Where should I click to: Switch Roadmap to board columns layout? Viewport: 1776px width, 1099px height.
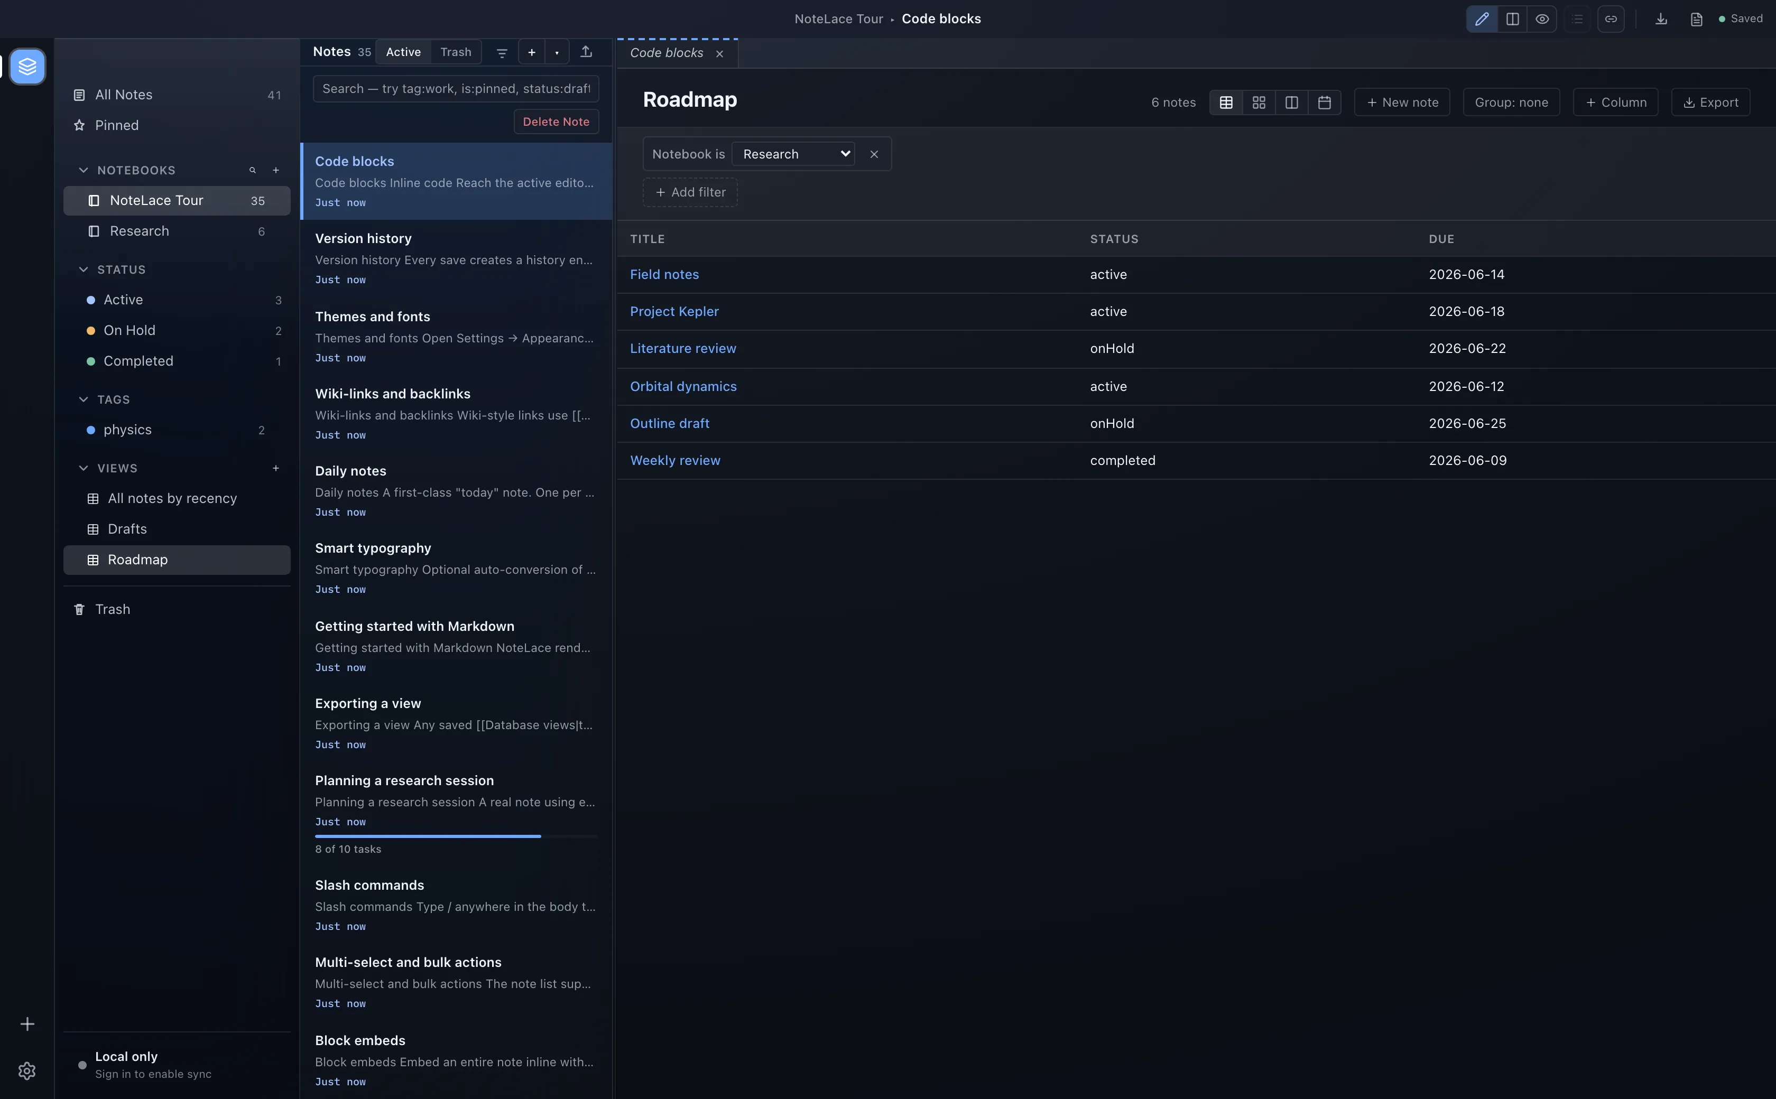pos(1291,103)
